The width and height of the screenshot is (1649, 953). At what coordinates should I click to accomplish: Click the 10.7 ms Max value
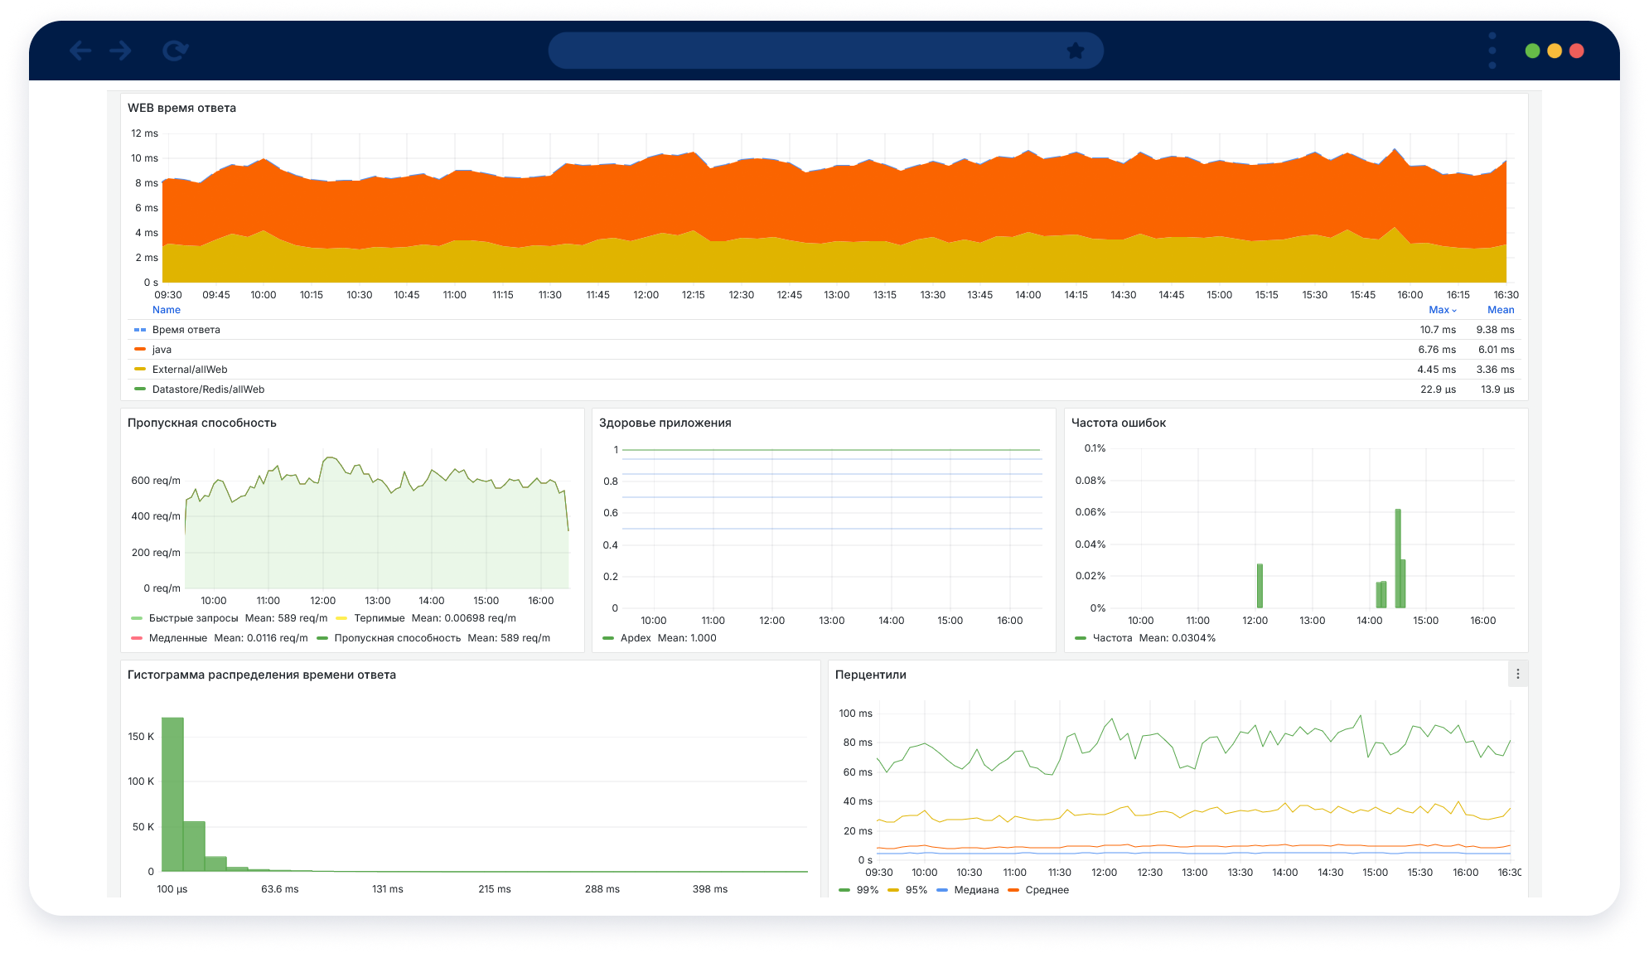pyautogui.click(x=1438, y=330)
